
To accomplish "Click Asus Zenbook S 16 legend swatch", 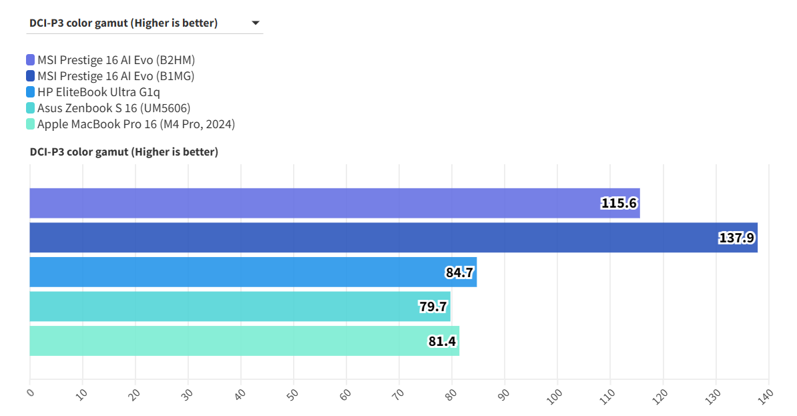I will (31, 108).
